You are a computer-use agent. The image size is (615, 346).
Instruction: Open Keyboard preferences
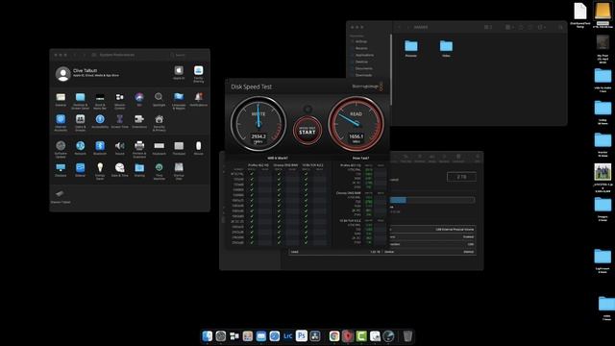point(159,148)
